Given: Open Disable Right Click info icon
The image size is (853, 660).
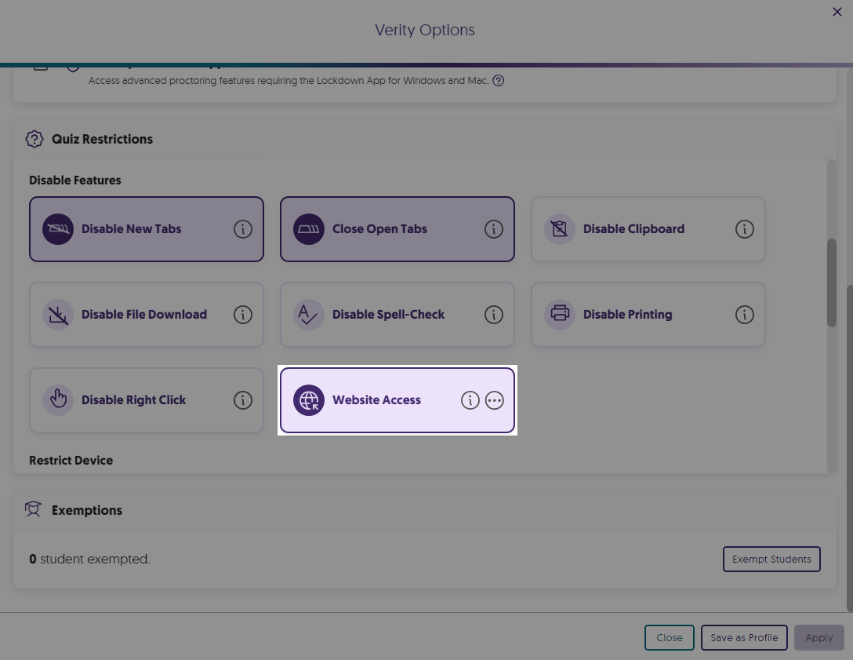Looking at the screenshot, I should tap(243, 400).
